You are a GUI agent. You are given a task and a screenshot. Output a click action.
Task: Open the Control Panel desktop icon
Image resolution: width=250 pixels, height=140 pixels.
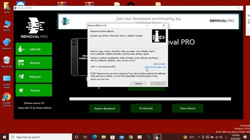7,82
